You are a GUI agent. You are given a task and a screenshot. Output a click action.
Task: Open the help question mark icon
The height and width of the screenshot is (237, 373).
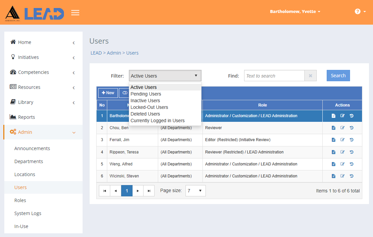tap(358, 11)
